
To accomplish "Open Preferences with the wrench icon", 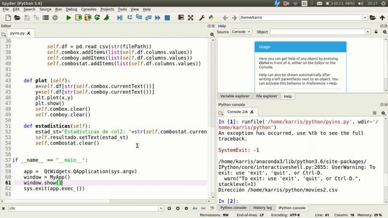I will [202, 18].
